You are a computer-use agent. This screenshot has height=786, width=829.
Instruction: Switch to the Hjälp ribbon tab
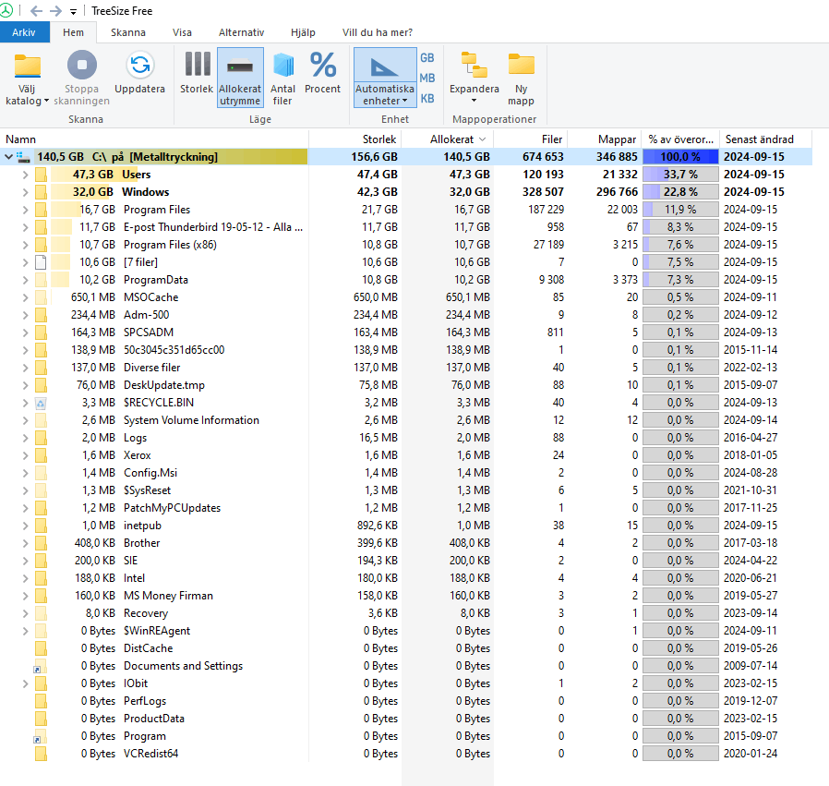point(304,32)
